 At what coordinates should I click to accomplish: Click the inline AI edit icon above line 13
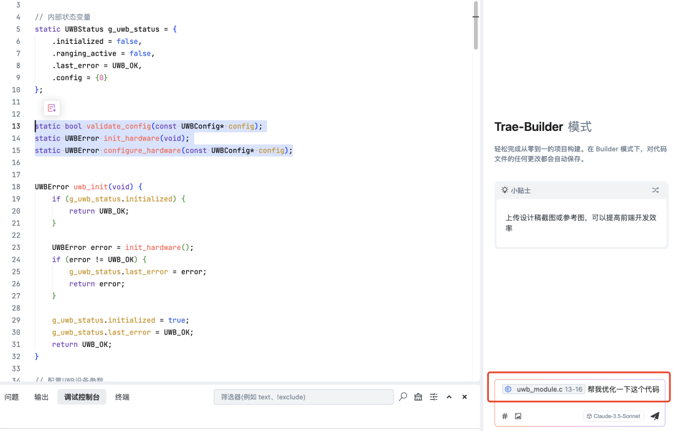coord(52,108)
